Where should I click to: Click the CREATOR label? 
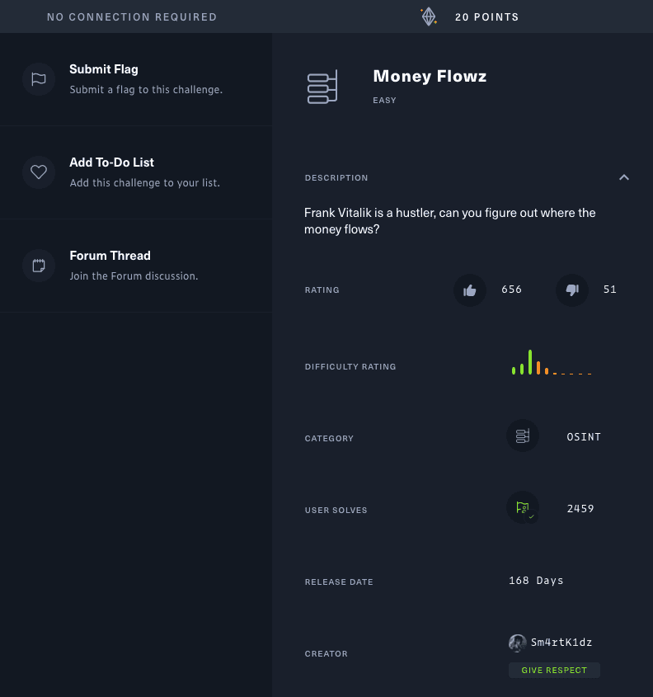click(x=326, y=654)
